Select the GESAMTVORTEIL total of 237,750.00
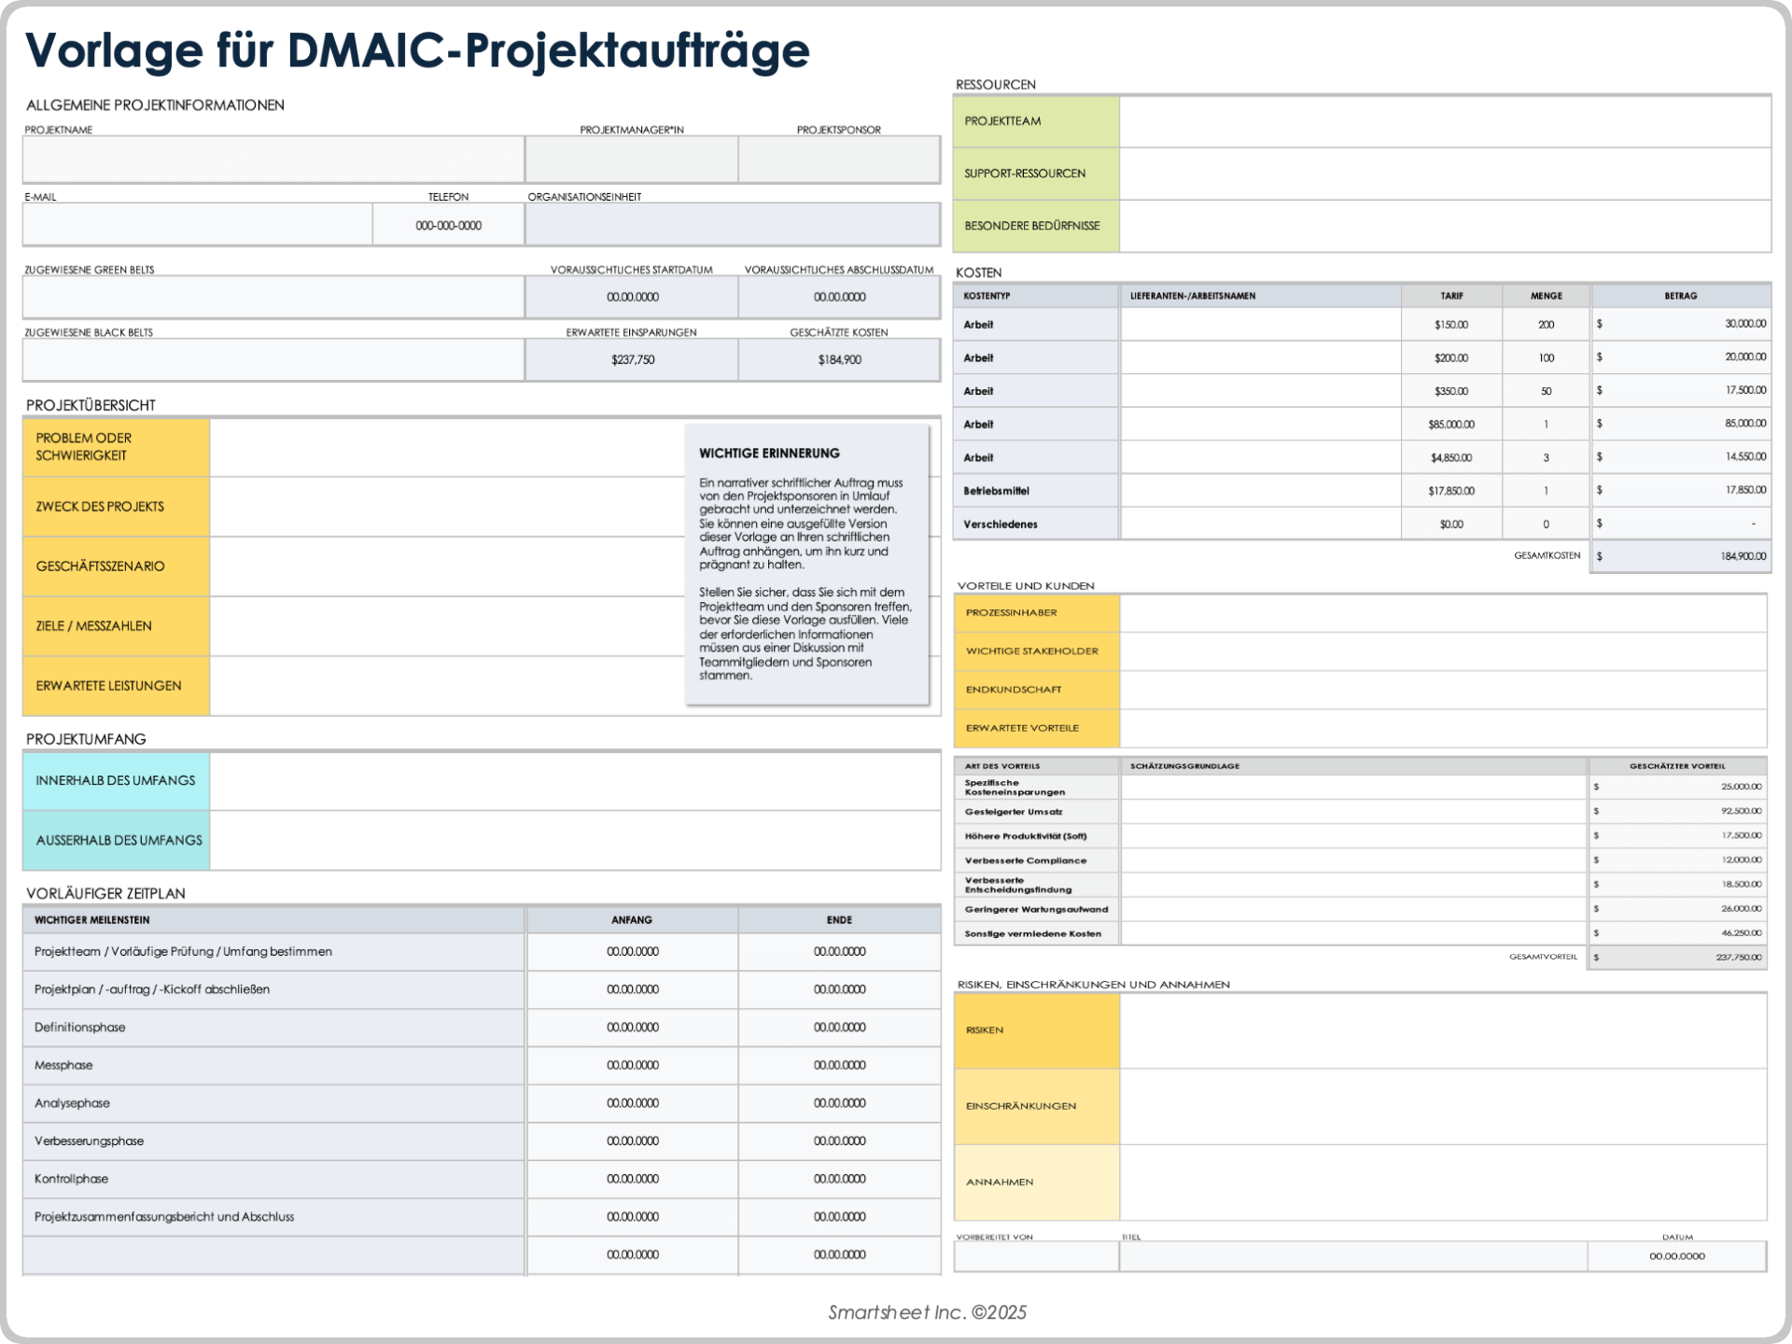This screenshot has width=1792, height=1344. coord(1677,956)
